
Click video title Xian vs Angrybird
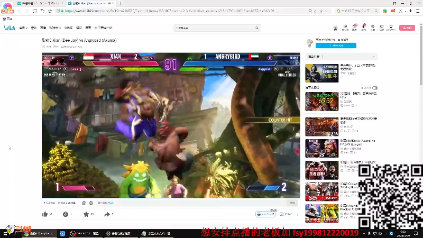(x=79, y=40)
